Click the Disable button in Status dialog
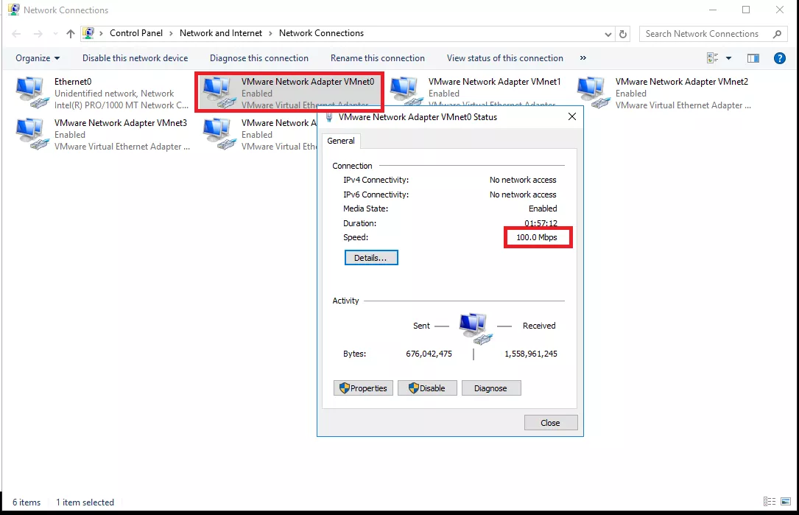799x515 pixels. tap(427, 388)
